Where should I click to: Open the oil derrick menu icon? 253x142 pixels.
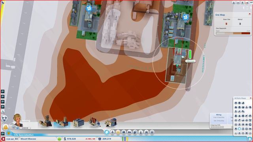(x=112, y=132)
